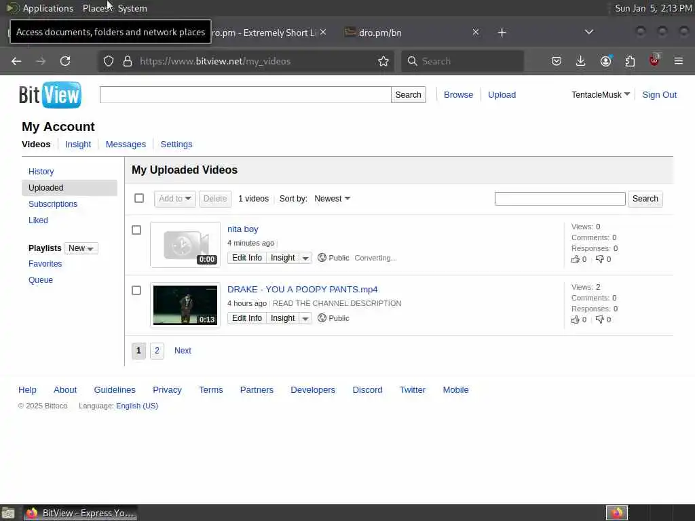Click Public globe icon on nita boy
695x521 pixels.
(322, 257)
